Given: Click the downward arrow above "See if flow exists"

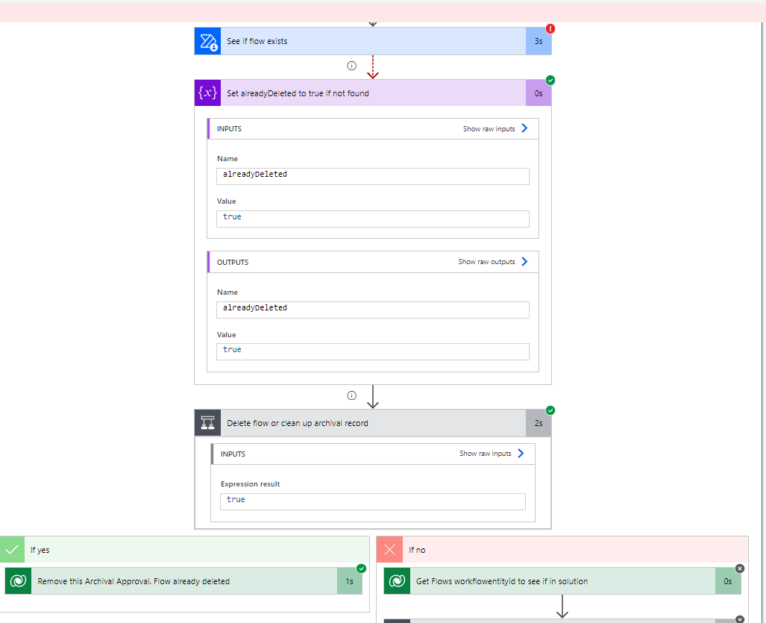Looking at the screenshot, I should click(372, 23).
